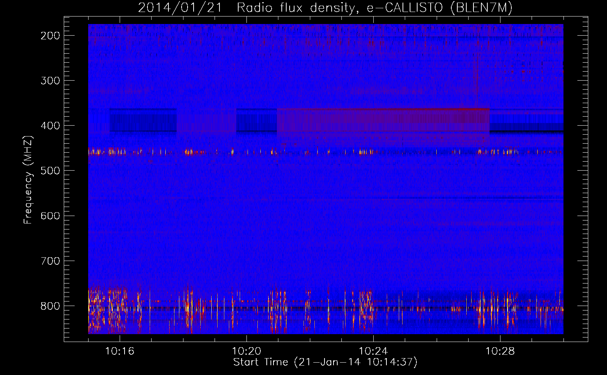Image resolution: width=607 pixels, height=375 pixels.
Task: Click the 10:16 time tick label
Action: [x=120, y=351]
